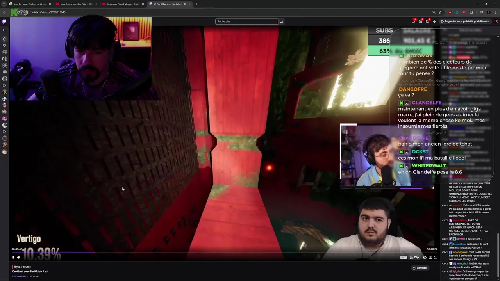
Task: Change the 1.5x playback speed
Action: pos(404,257)
